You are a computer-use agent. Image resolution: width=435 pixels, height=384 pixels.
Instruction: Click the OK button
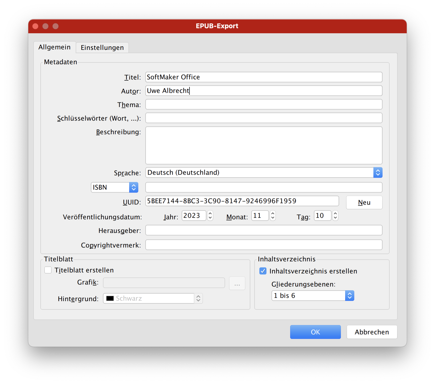pyautogui.click(x=315, y=332)
